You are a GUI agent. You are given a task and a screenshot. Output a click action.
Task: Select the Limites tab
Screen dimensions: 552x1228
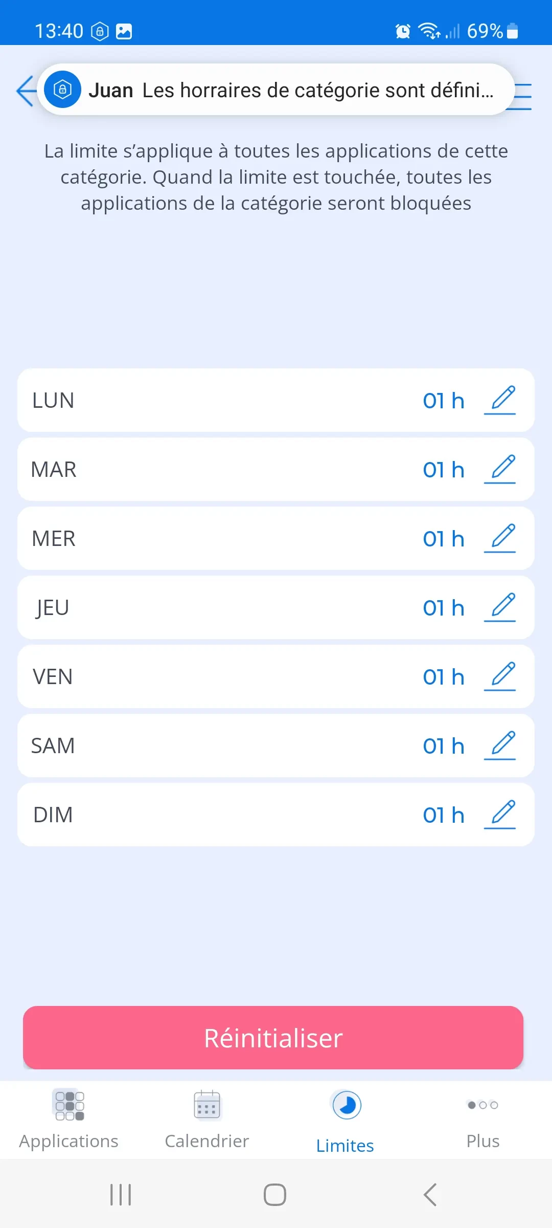346,1121
